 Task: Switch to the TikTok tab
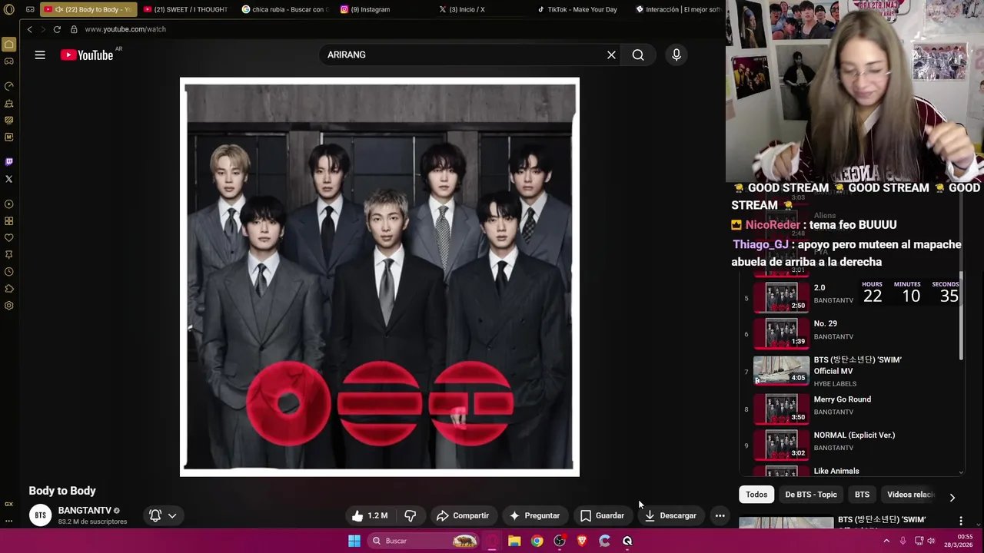click(x=580, y=9)
